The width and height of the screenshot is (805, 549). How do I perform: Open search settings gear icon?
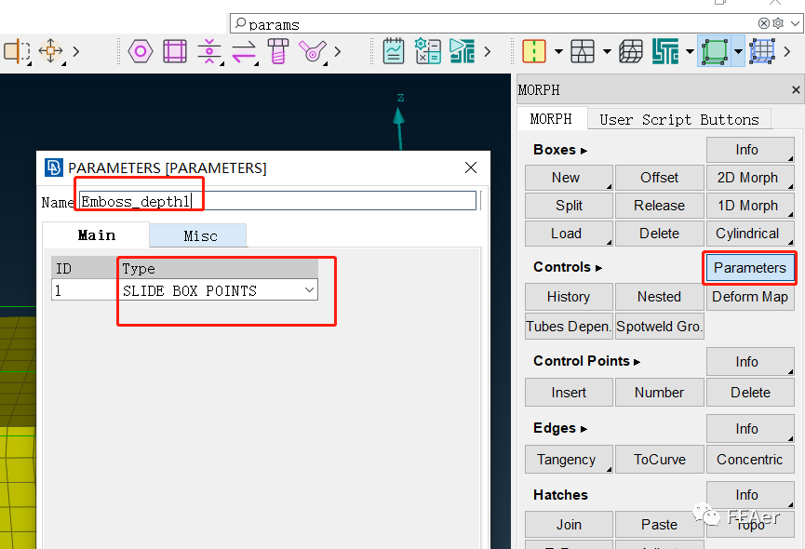click(778, 23)
